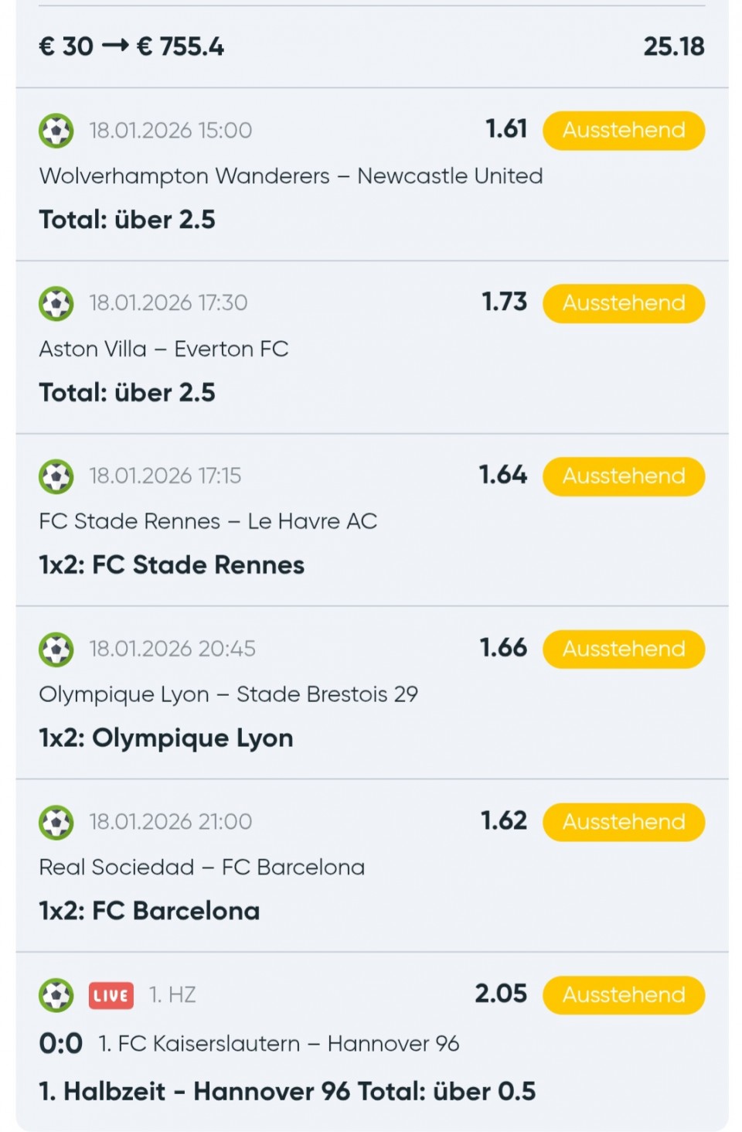Tap Ausstehend status for Lyon bet

point(624,650)
